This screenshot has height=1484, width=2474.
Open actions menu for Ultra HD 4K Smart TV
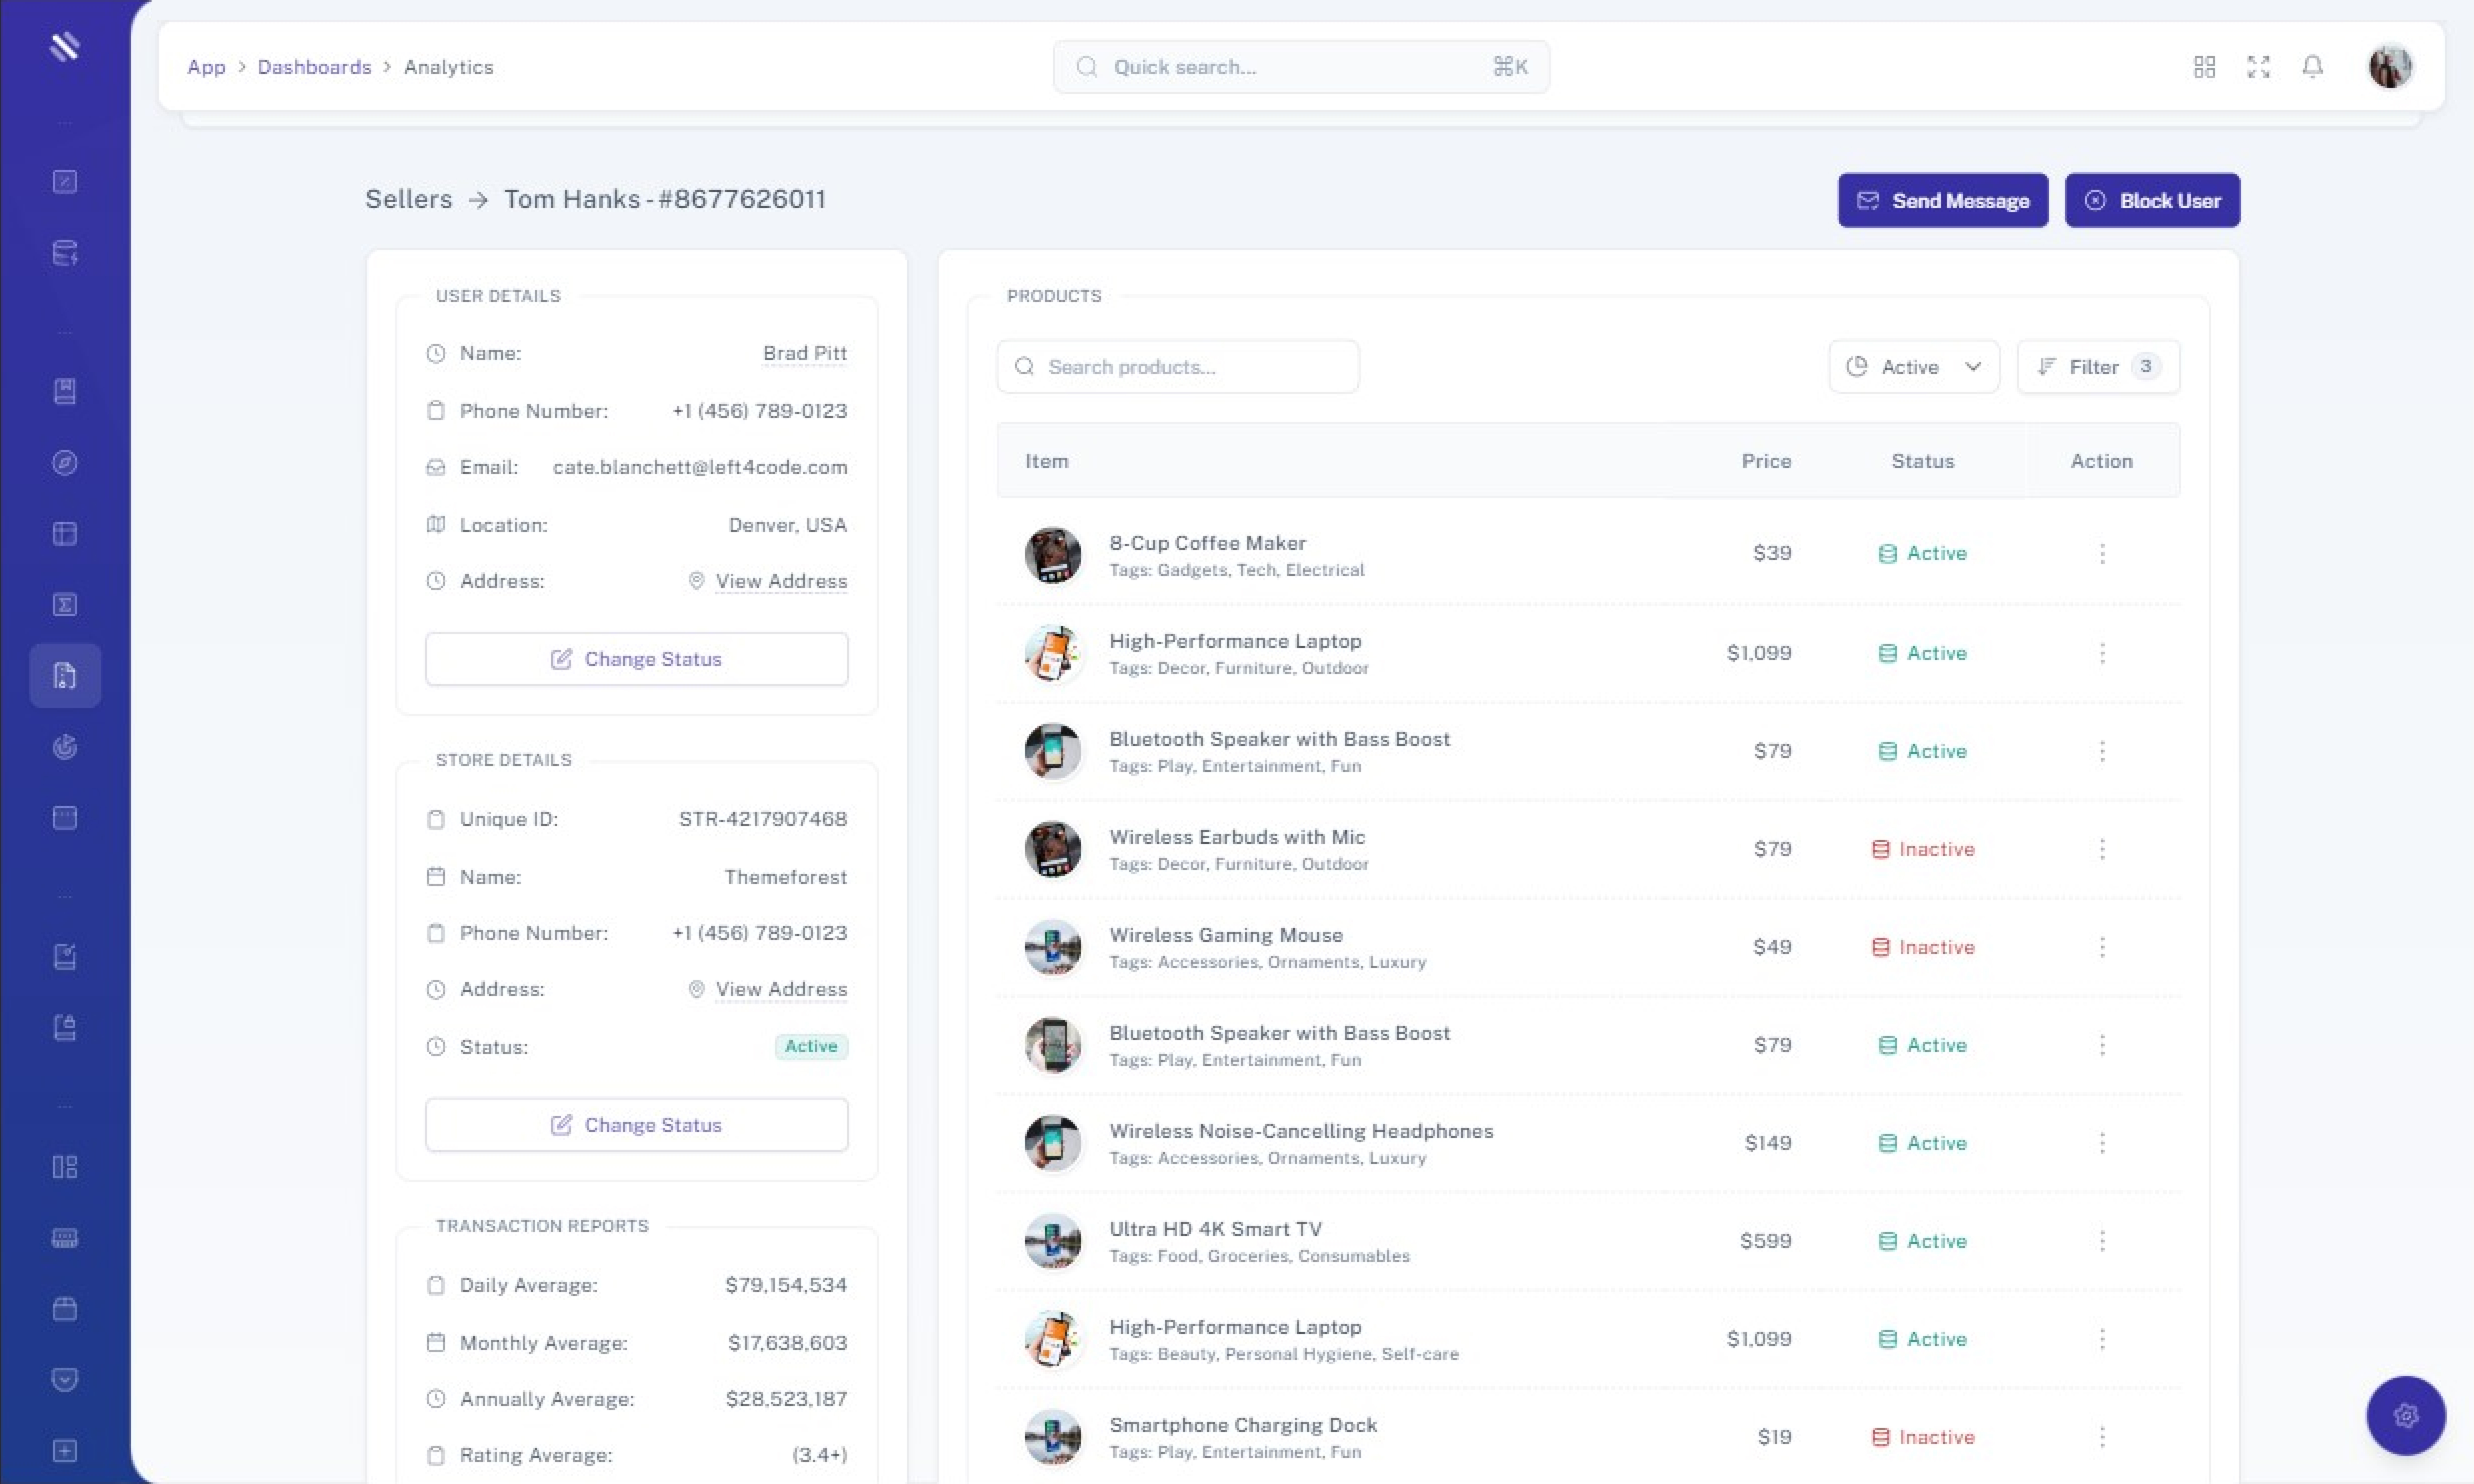coord(2102,1241)
